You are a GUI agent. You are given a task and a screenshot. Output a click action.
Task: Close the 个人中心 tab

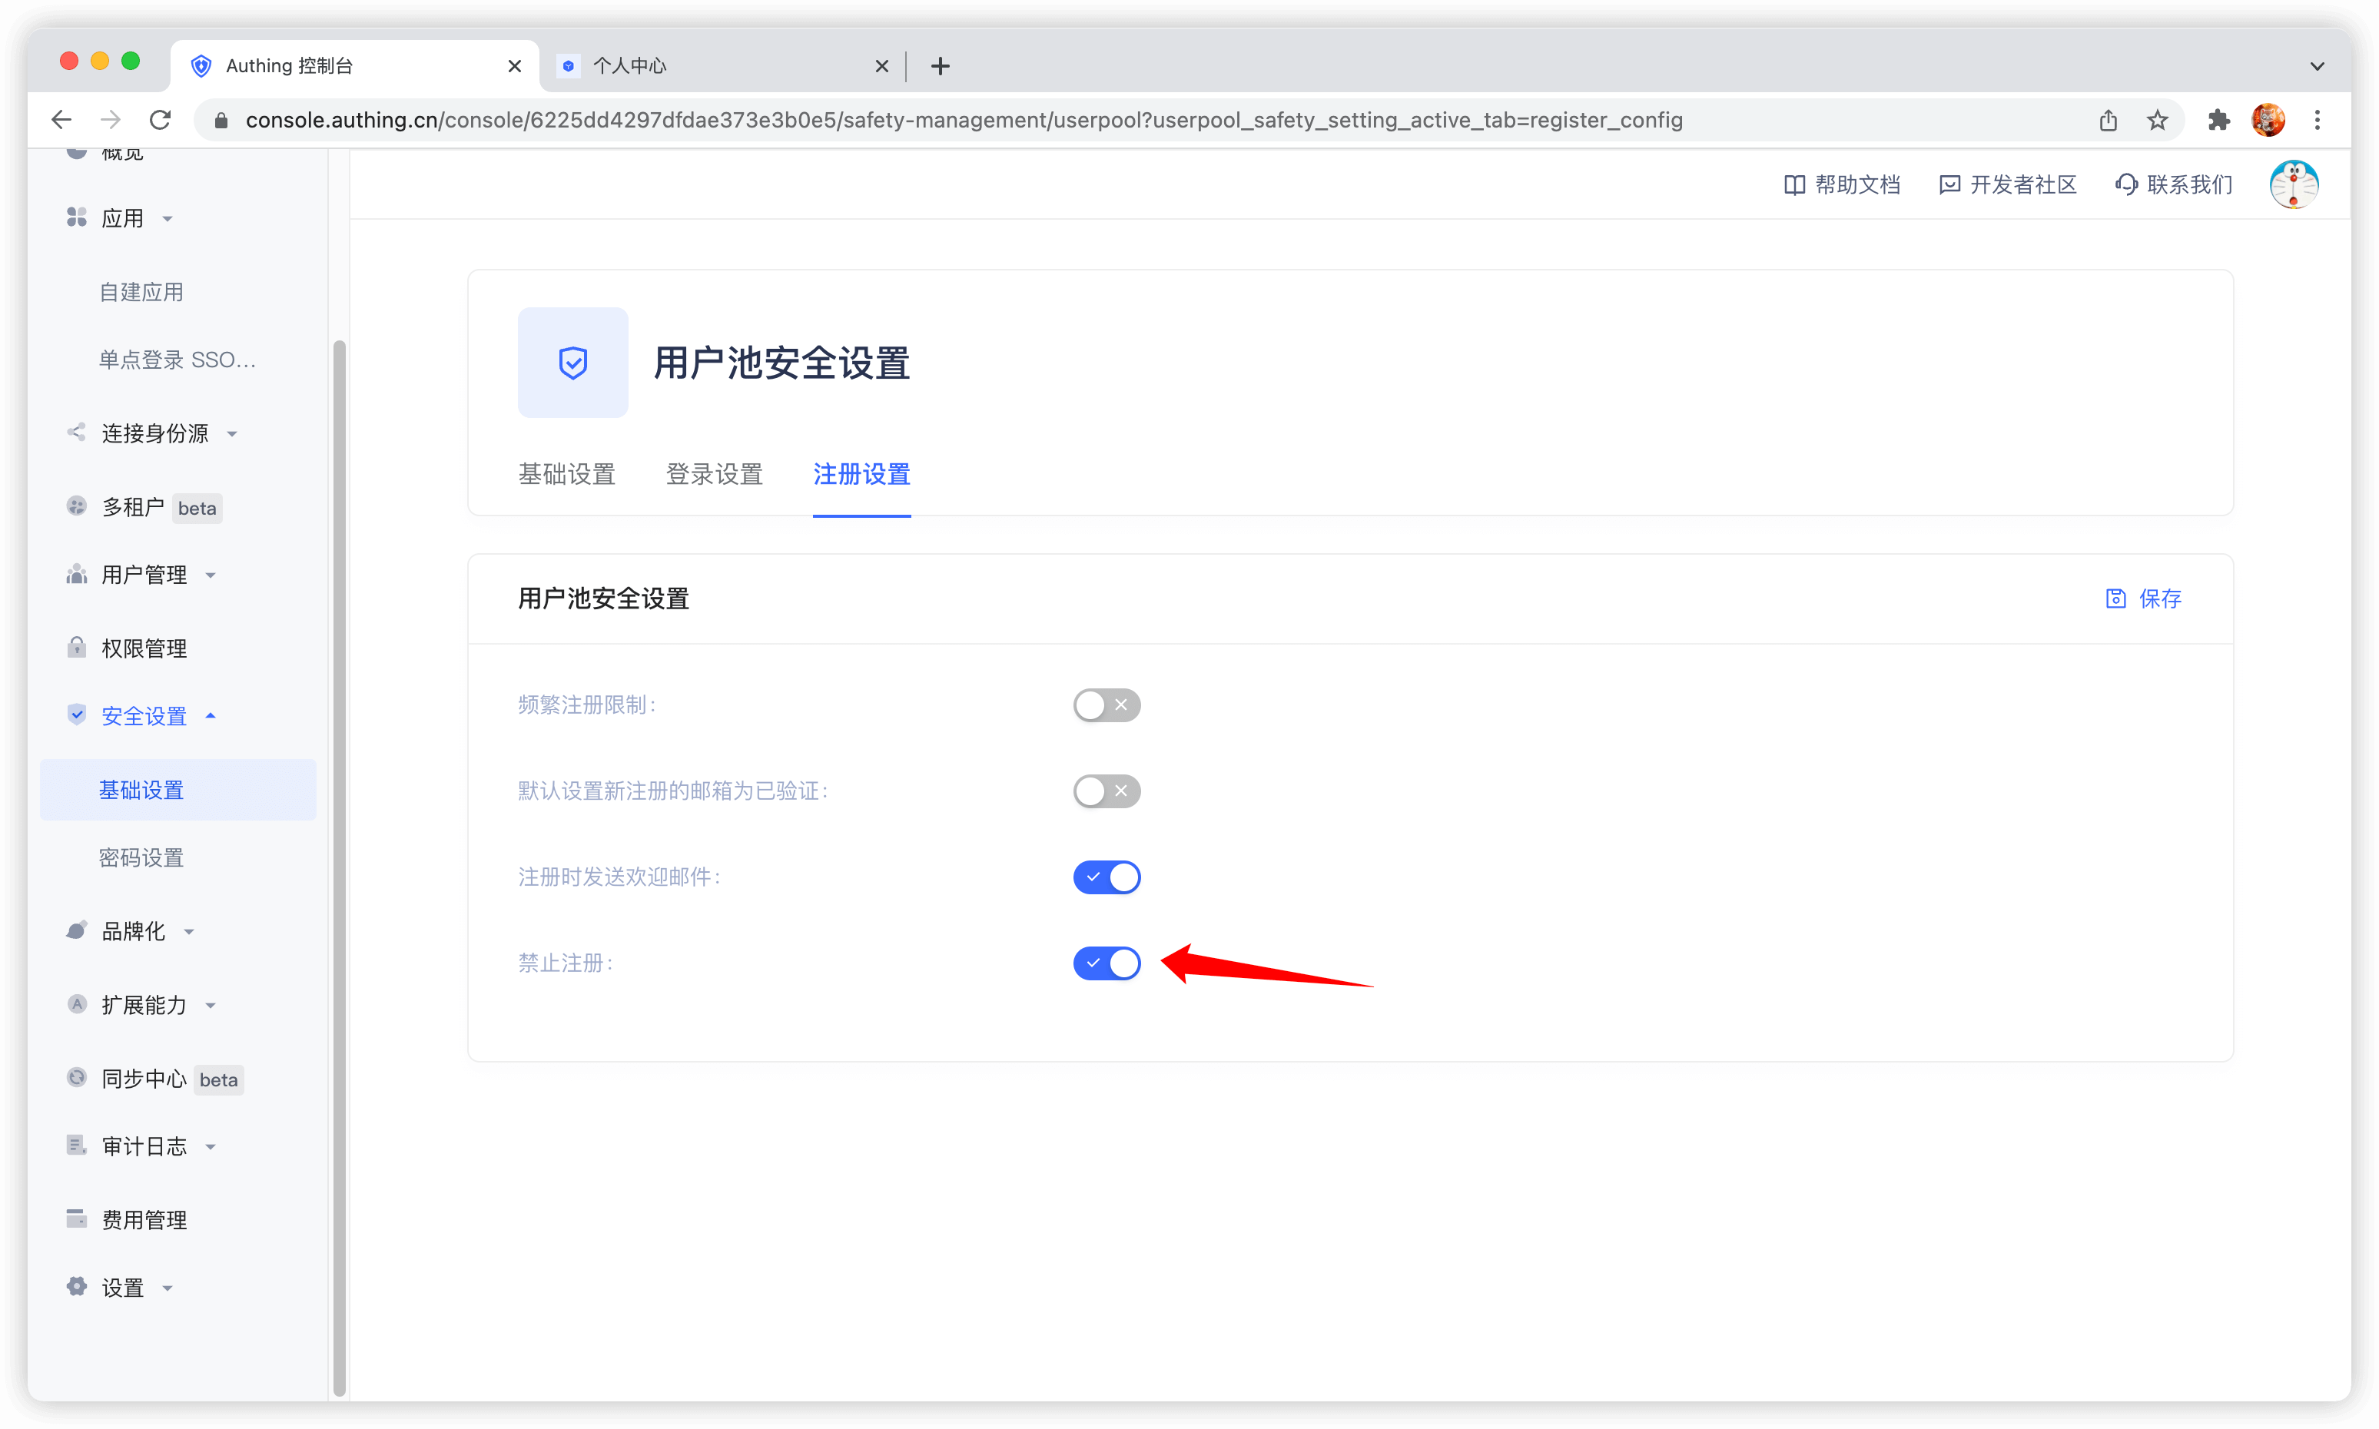(881, 65)
